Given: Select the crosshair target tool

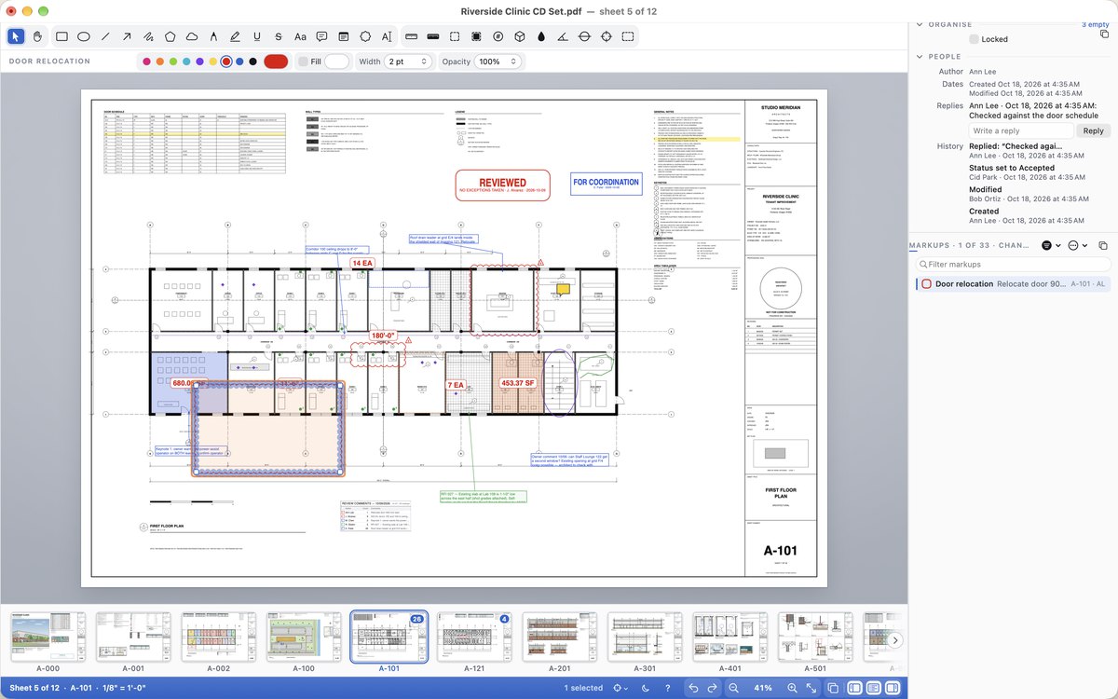Looking at the screenshot, I should pyautogui.click(x=607, y=36).
